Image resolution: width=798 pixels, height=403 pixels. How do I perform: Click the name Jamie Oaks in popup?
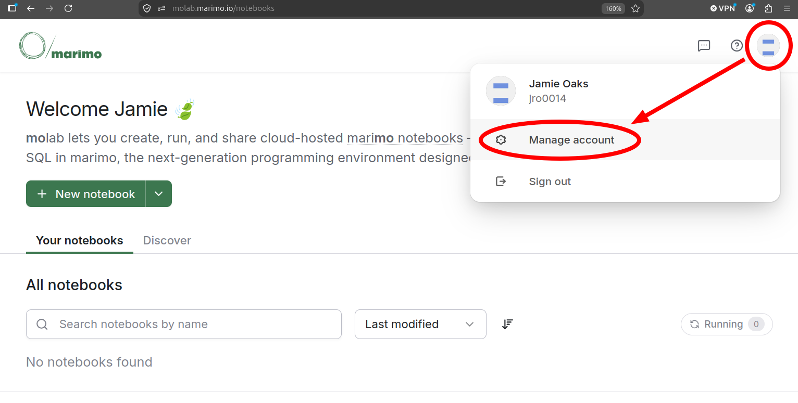click(x=558, y=84)
